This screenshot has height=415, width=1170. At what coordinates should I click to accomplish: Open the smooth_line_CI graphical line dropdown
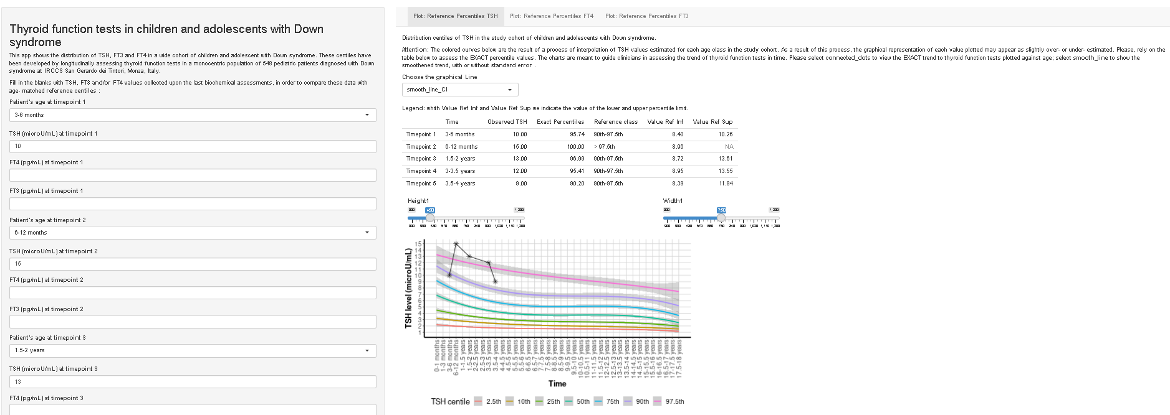[459, 90]
